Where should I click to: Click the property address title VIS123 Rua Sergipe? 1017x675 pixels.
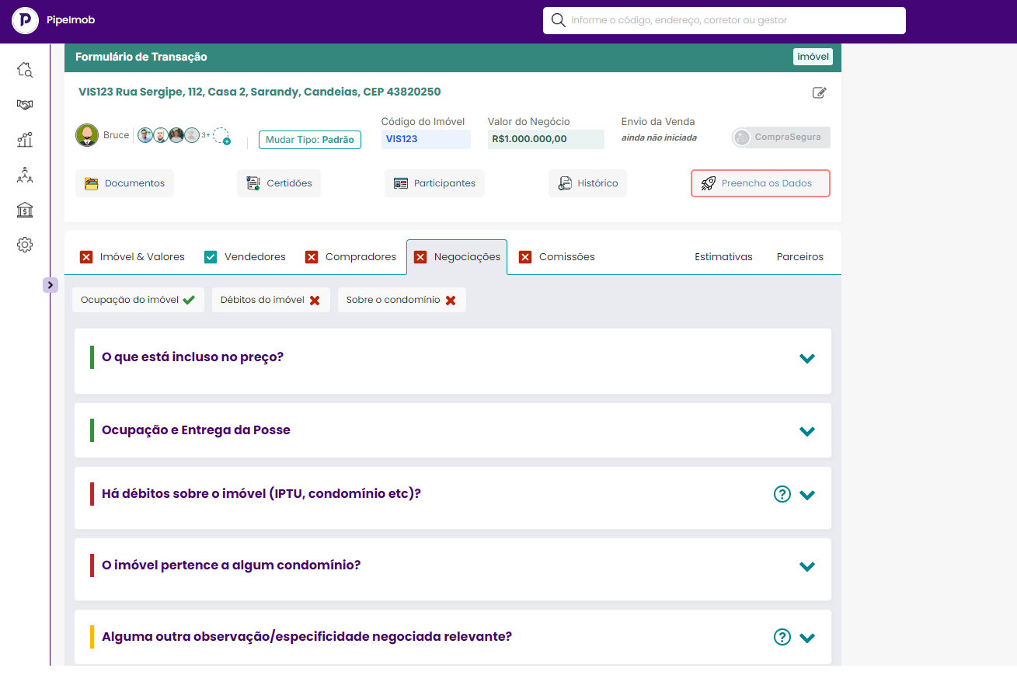click(x=259, y=92)
